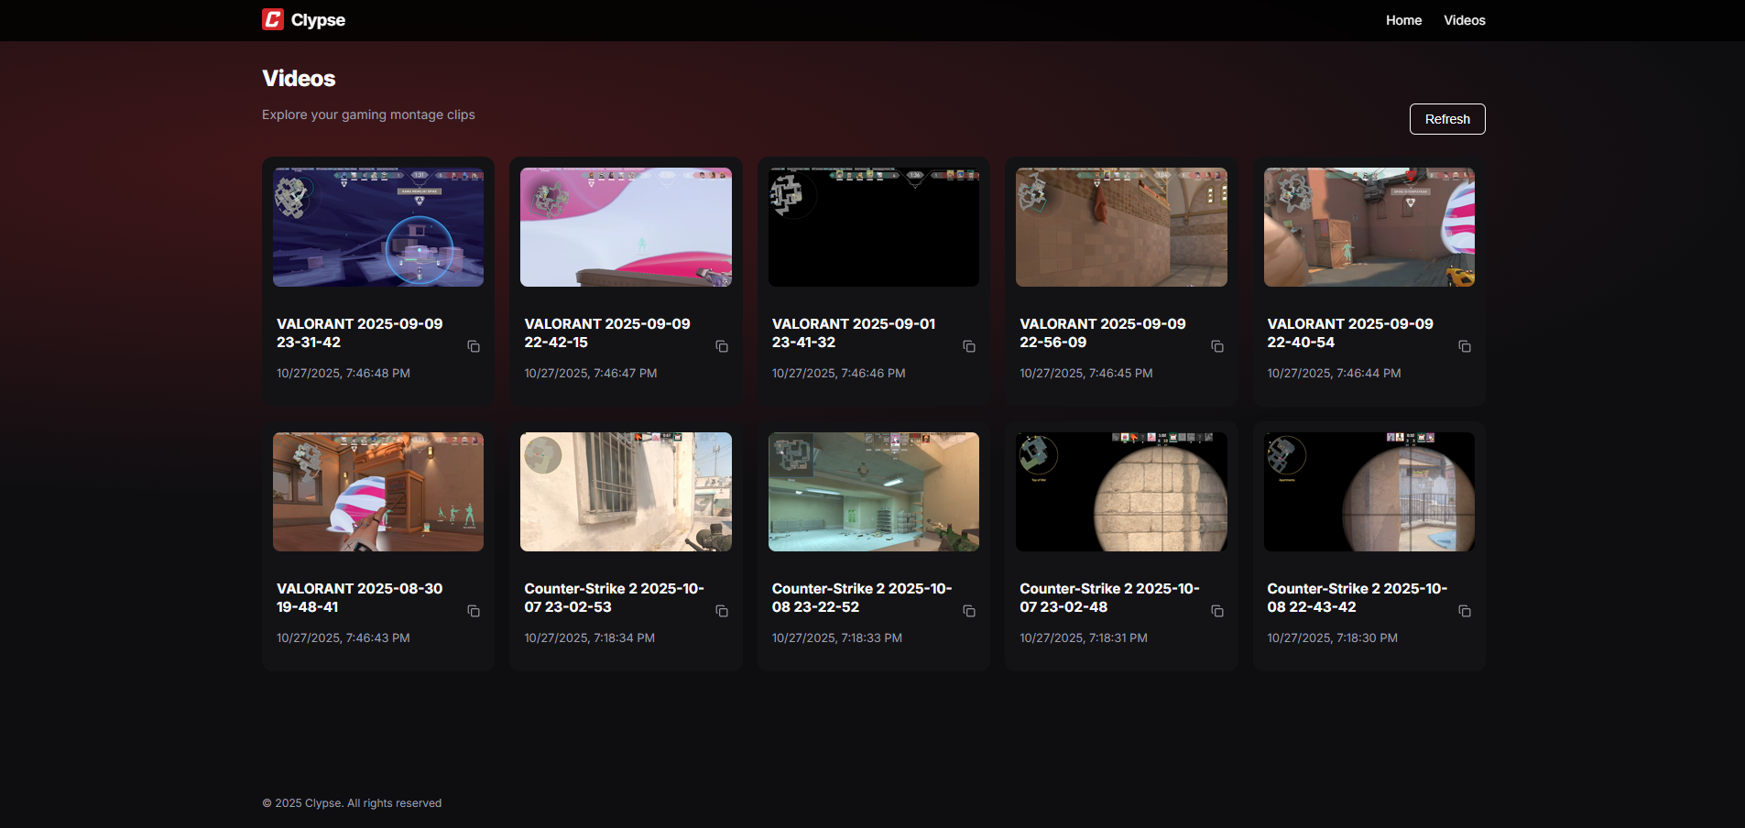Click timestamp 10/27/2025, 7:46:47 PM

click(x=591, y=374)
